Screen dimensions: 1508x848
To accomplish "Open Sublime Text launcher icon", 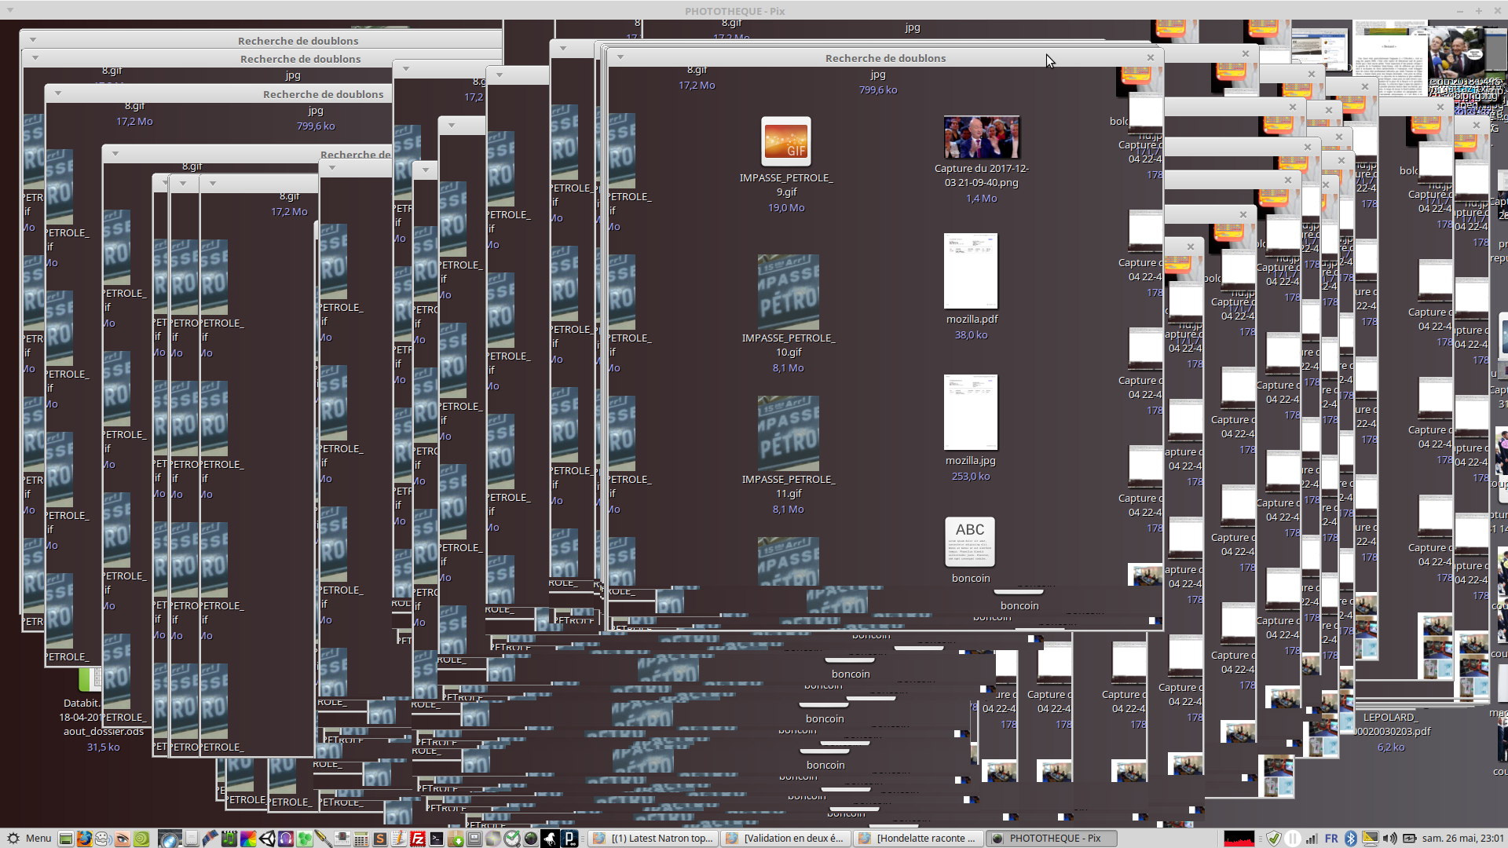I will coord(380,839).
